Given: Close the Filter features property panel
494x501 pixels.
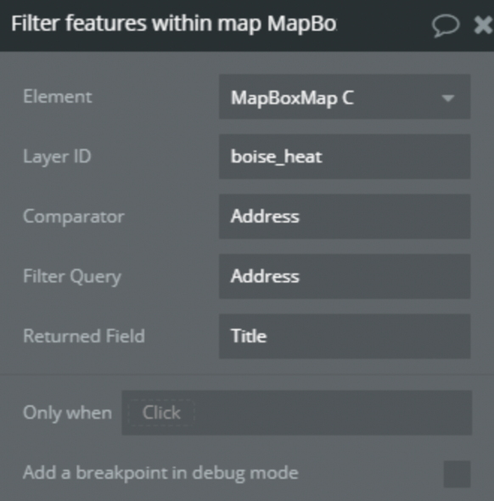Looking at the screenshot, I should point(484,25).
